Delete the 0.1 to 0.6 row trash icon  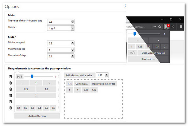click(x=11, y=108)
